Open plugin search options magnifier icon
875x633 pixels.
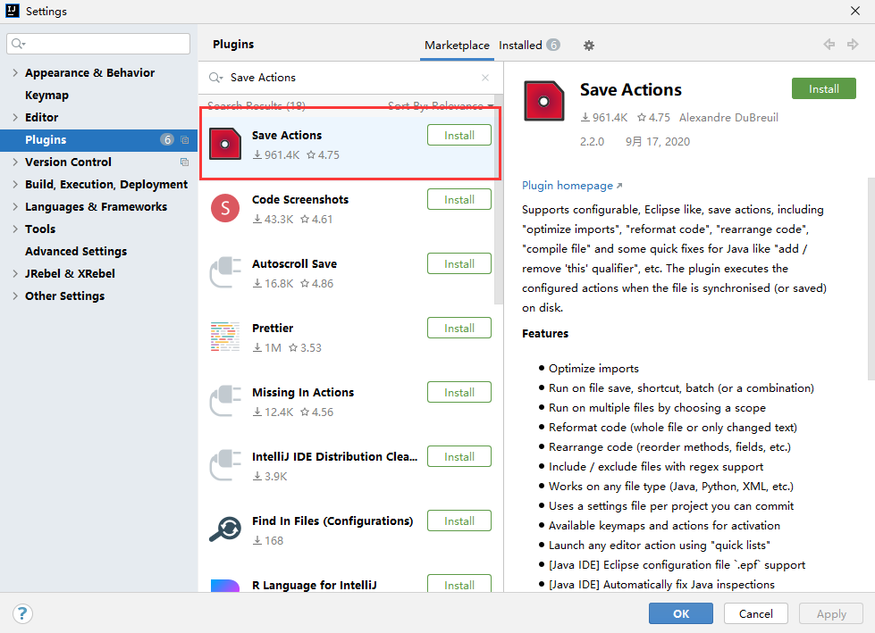(x=215, y=78)
